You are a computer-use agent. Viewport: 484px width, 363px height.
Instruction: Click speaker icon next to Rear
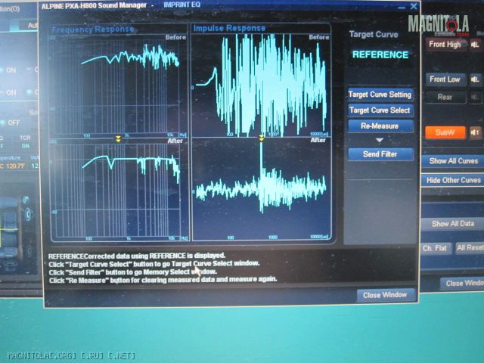pos(475,98)
